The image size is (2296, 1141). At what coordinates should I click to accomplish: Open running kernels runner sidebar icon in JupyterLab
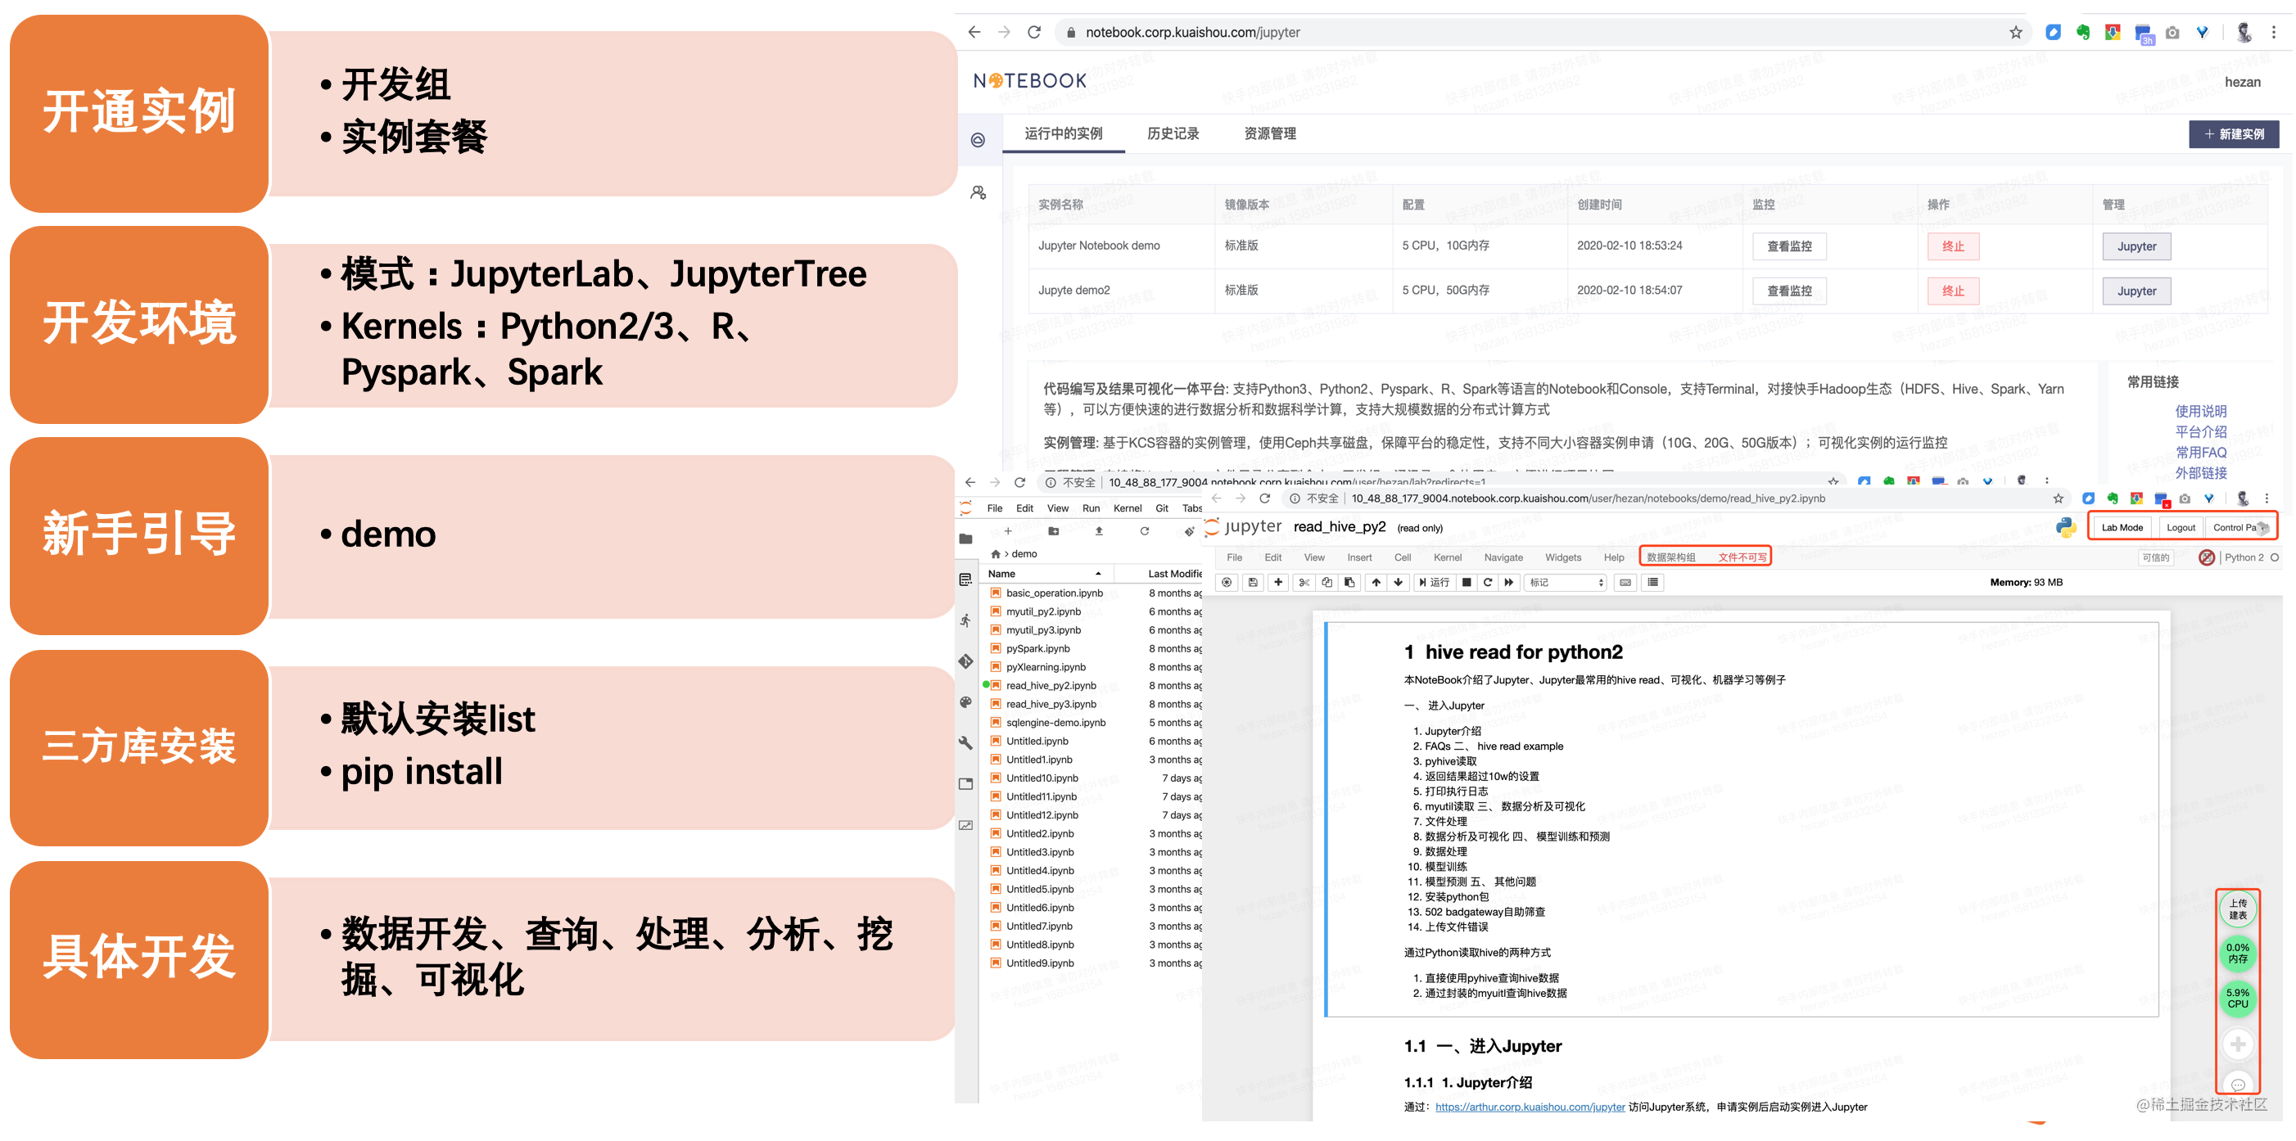click(x=965, y=620)
